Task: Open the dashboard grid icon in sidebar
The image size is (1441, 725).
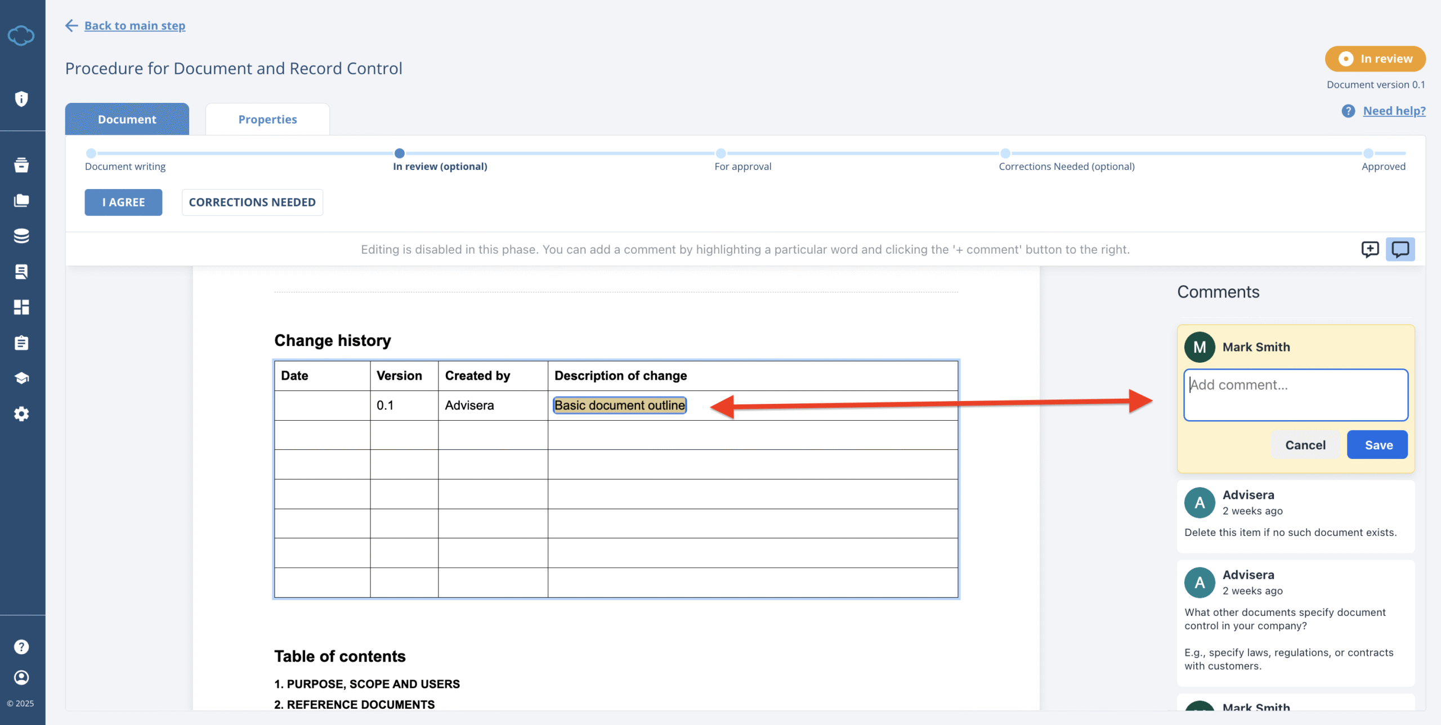Action: point(21,307)
